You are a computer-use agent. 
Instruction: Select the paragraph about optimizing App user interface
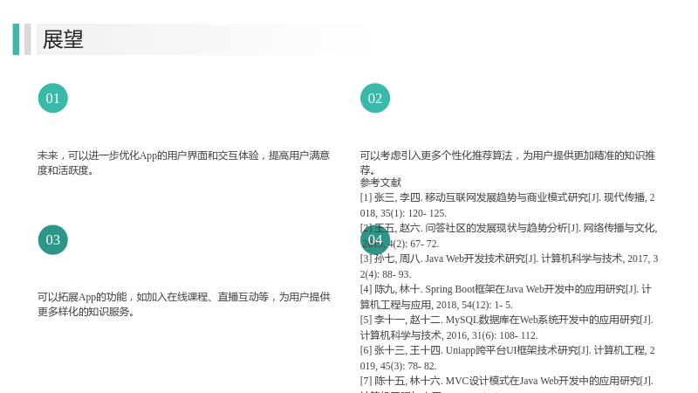pos(183,162)
